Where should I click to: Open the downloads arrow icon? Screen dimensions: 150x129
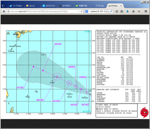pos(127,12)
